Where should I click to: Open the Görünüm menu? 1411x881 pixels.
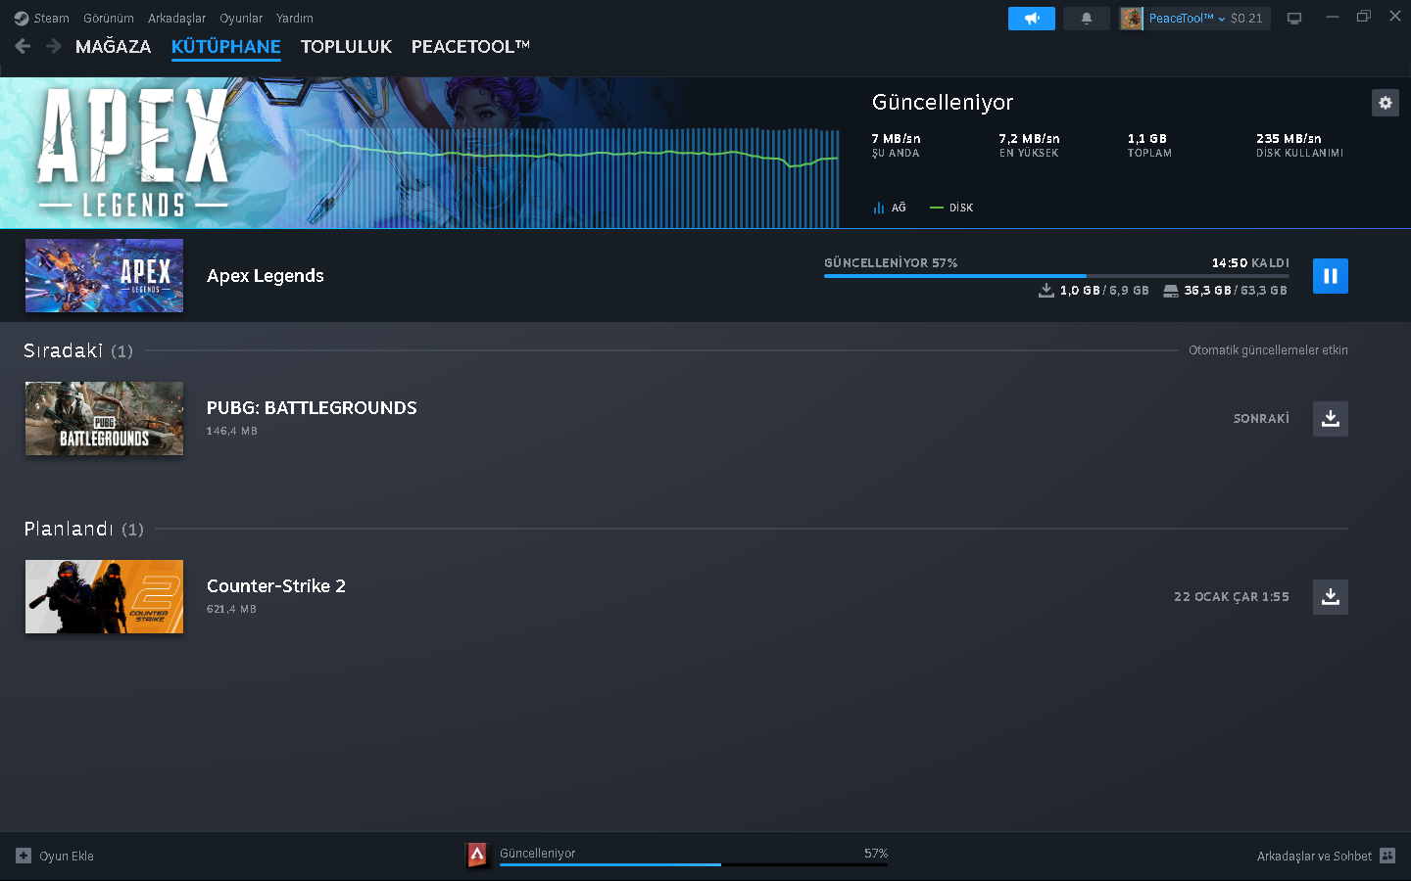pos(109,18)
